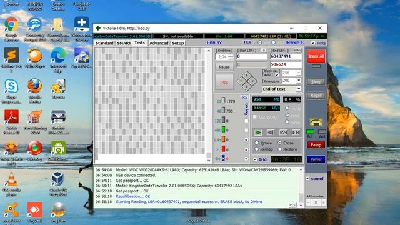Toggle the log checkbox for 480 blocks
Viewport: 400px width, 225px height.
[246, 130]
